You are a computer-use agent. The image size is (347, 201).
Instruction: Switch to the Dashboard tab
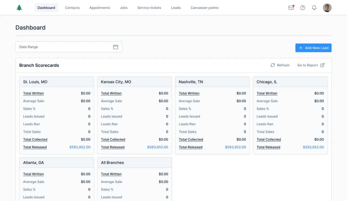(46, 8)
